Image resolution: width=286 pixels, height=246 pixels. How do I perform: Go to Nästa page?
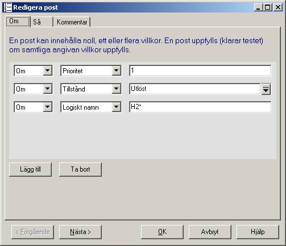80,232
